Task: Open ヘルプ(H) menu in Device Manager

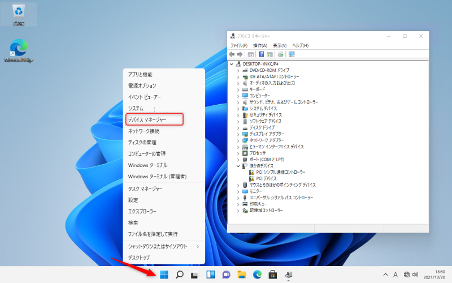Action: point(300,45)
